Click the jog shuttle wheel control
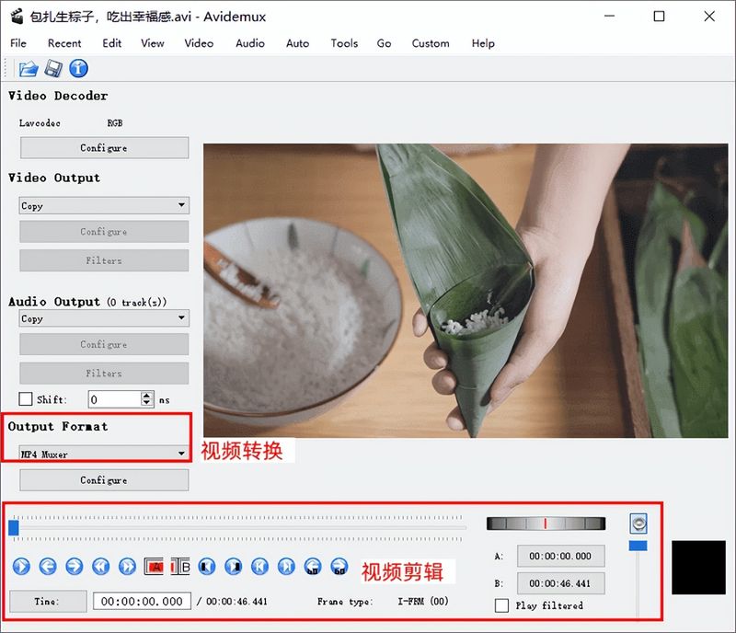 (x=546, y=524)
